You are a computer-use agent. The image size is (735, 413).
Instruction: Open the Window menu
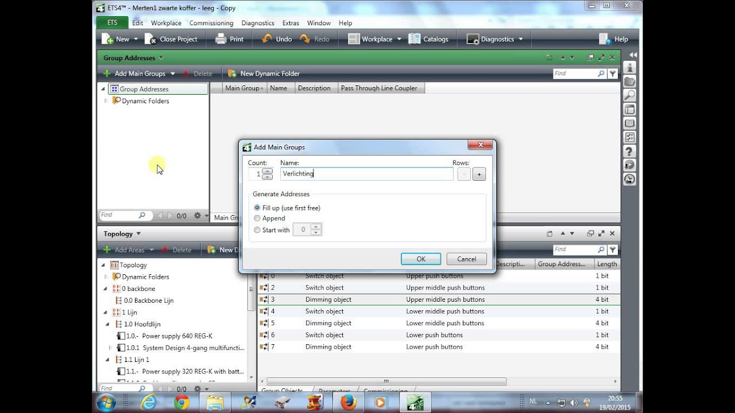pyautogui.click(x=319, y=23)
